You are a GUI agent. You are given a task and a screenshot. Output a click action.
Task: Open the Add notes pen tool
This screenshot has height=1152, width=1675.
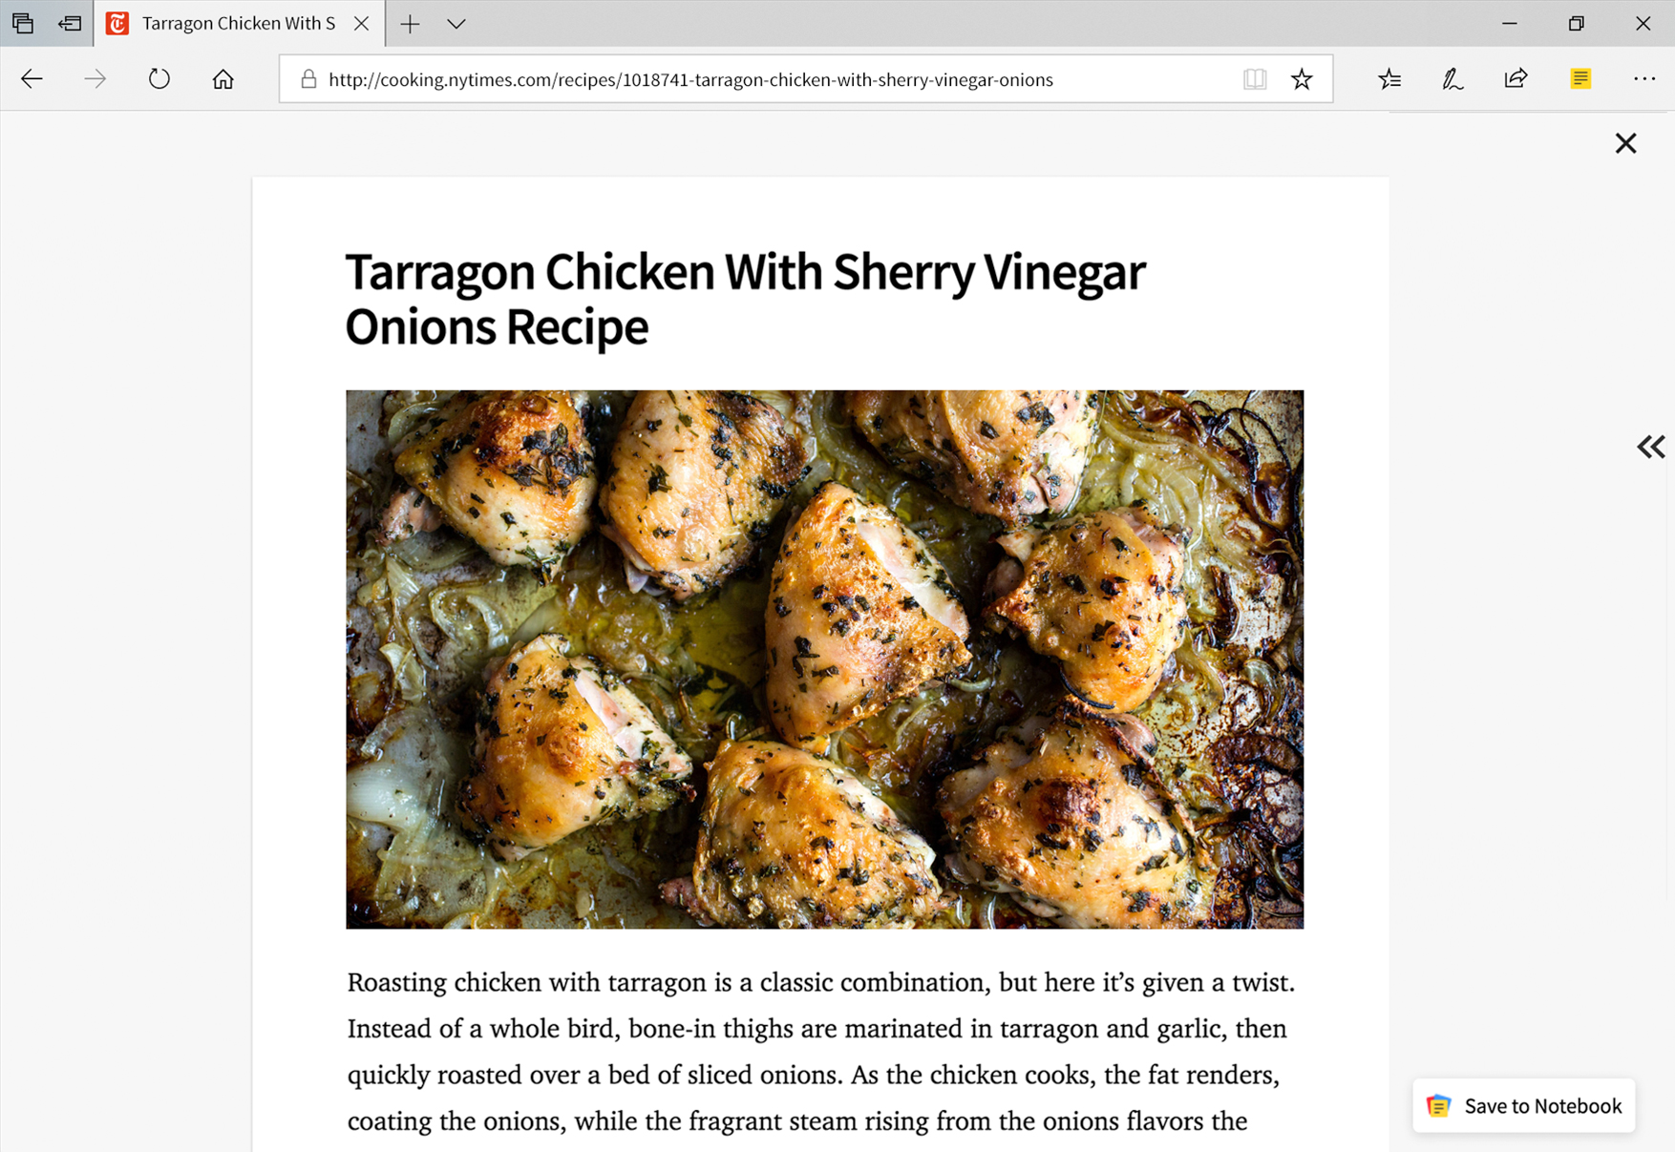pyautogui.click(x=1452, y=79)
